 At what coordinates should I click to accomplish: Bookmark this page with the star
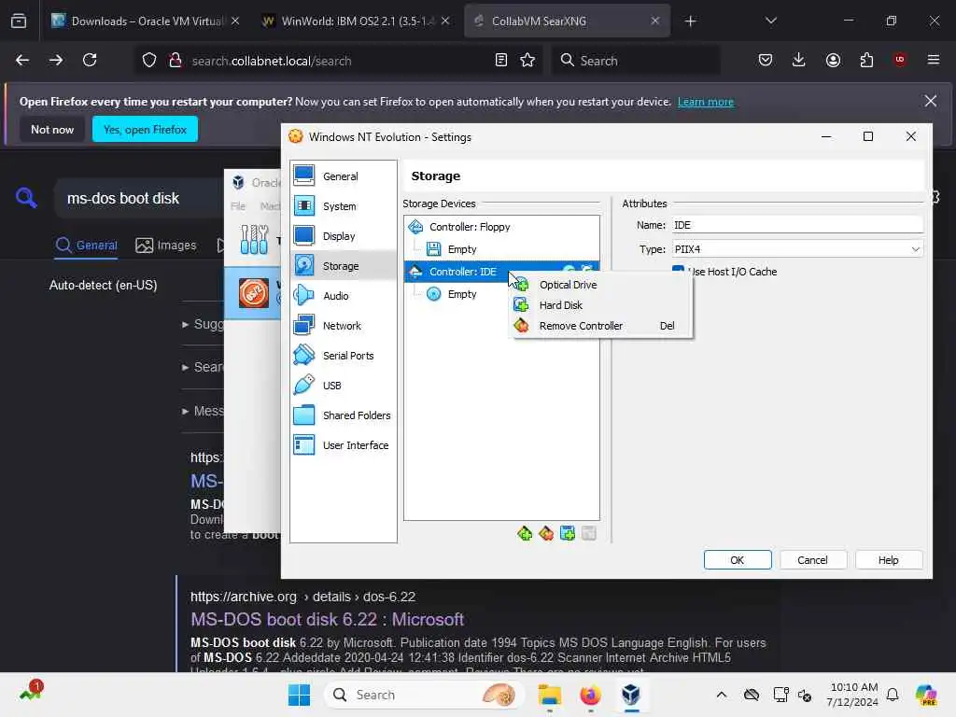tap(527, 60)
